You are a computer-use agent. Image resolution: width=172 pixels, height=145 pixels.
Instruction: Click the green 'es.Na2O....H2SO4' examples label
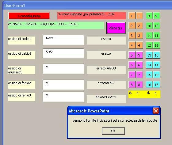(56, 25)
